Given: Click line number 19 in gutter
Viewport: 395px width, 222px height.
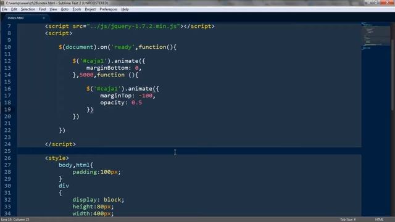Looking at the screenshot, I should point(7,110).
